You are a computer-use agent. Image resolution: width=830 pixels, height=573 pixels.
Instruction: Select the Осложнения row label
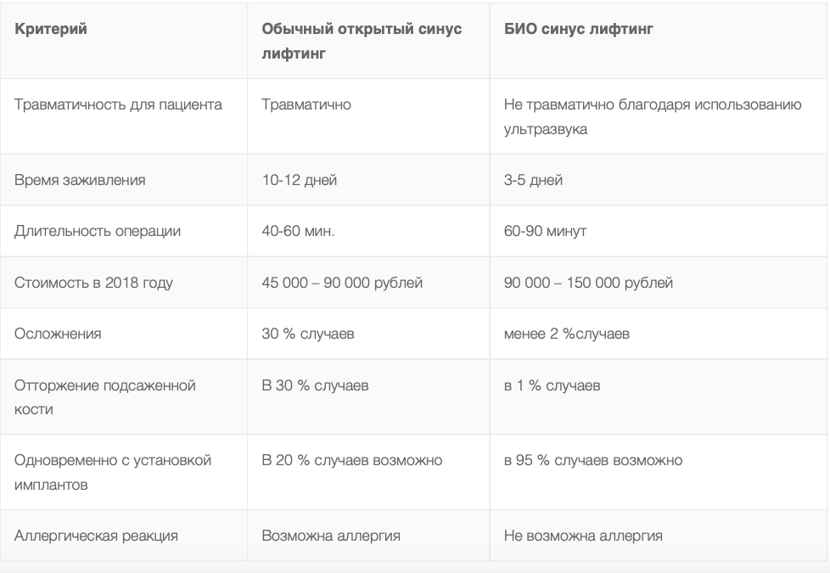coord(58,334)
